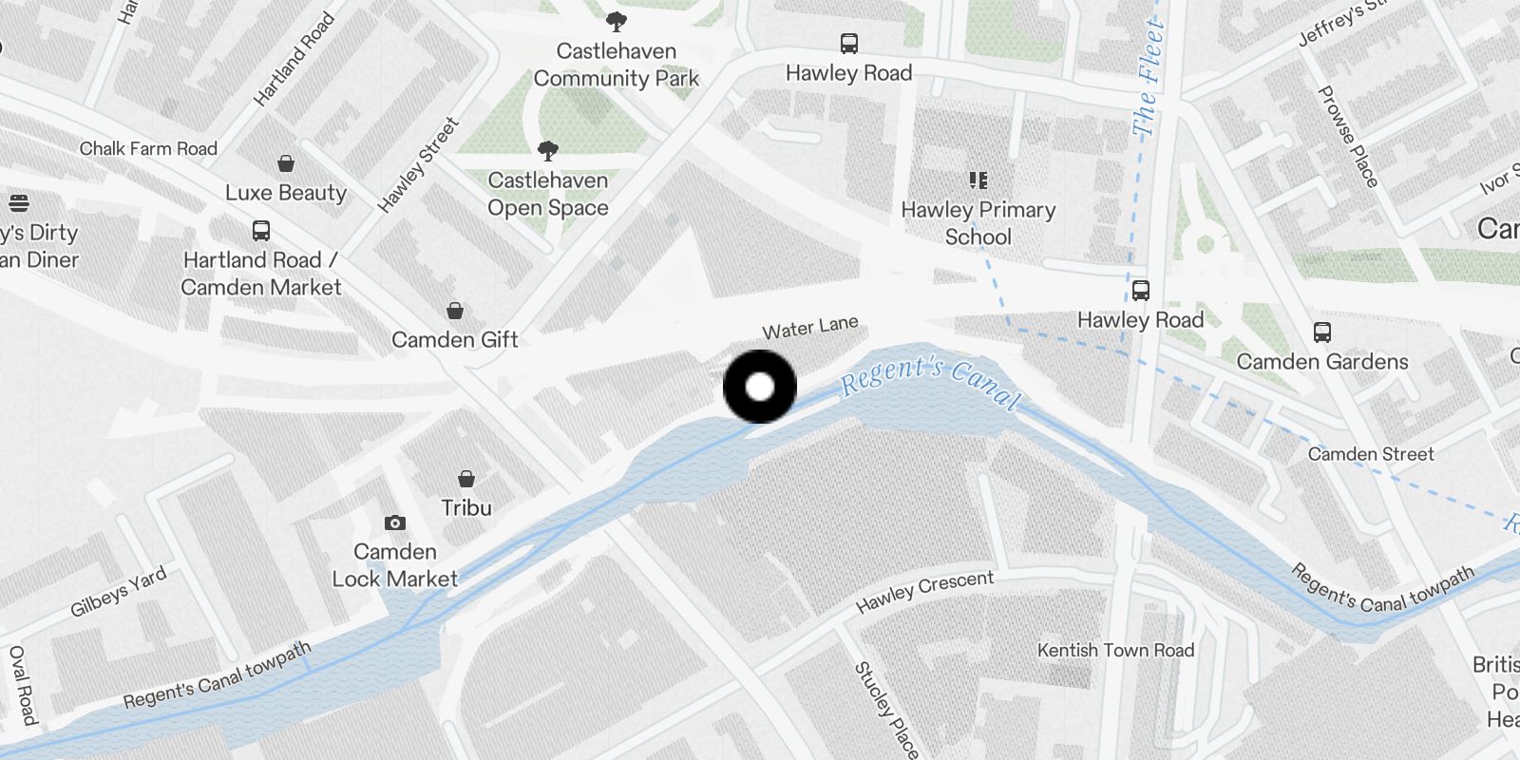
Task: Click the Camden Lock Market camera icon
Action: click(395, 522)
